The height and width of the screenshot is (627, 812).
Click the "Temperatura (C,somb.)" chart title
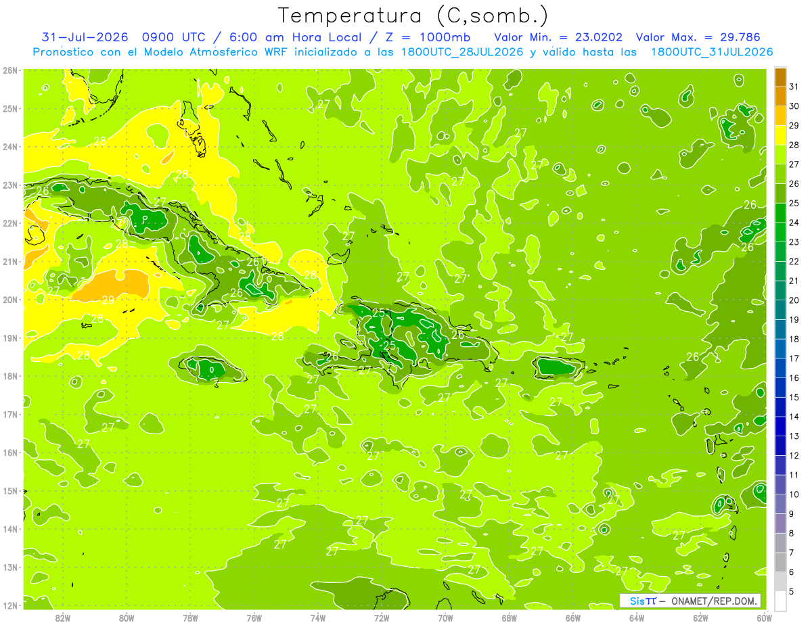(413, 16)
